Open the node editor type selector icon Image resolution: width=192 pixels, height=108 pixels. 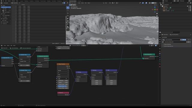click(x=1, y=45)
